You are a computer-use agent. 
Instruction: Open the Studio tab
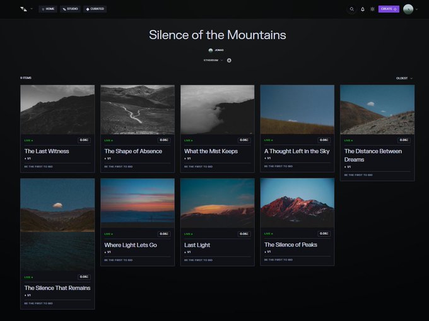point(70,9)
